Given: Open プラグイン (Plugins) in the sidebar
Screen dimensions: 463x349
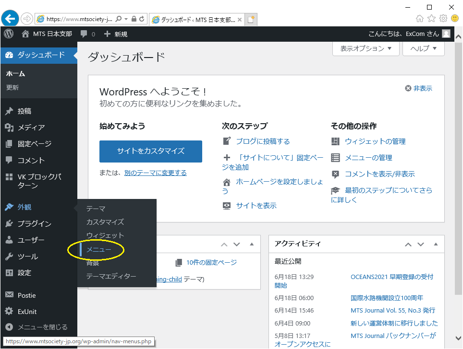Looking at the screenshot, I should (34, 224).
